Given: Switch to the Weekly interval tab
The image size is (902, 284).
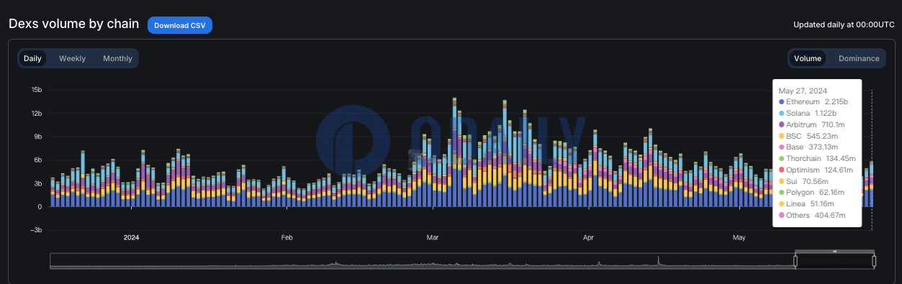Looking at the screenshot, I should click(x=72, y=58).
